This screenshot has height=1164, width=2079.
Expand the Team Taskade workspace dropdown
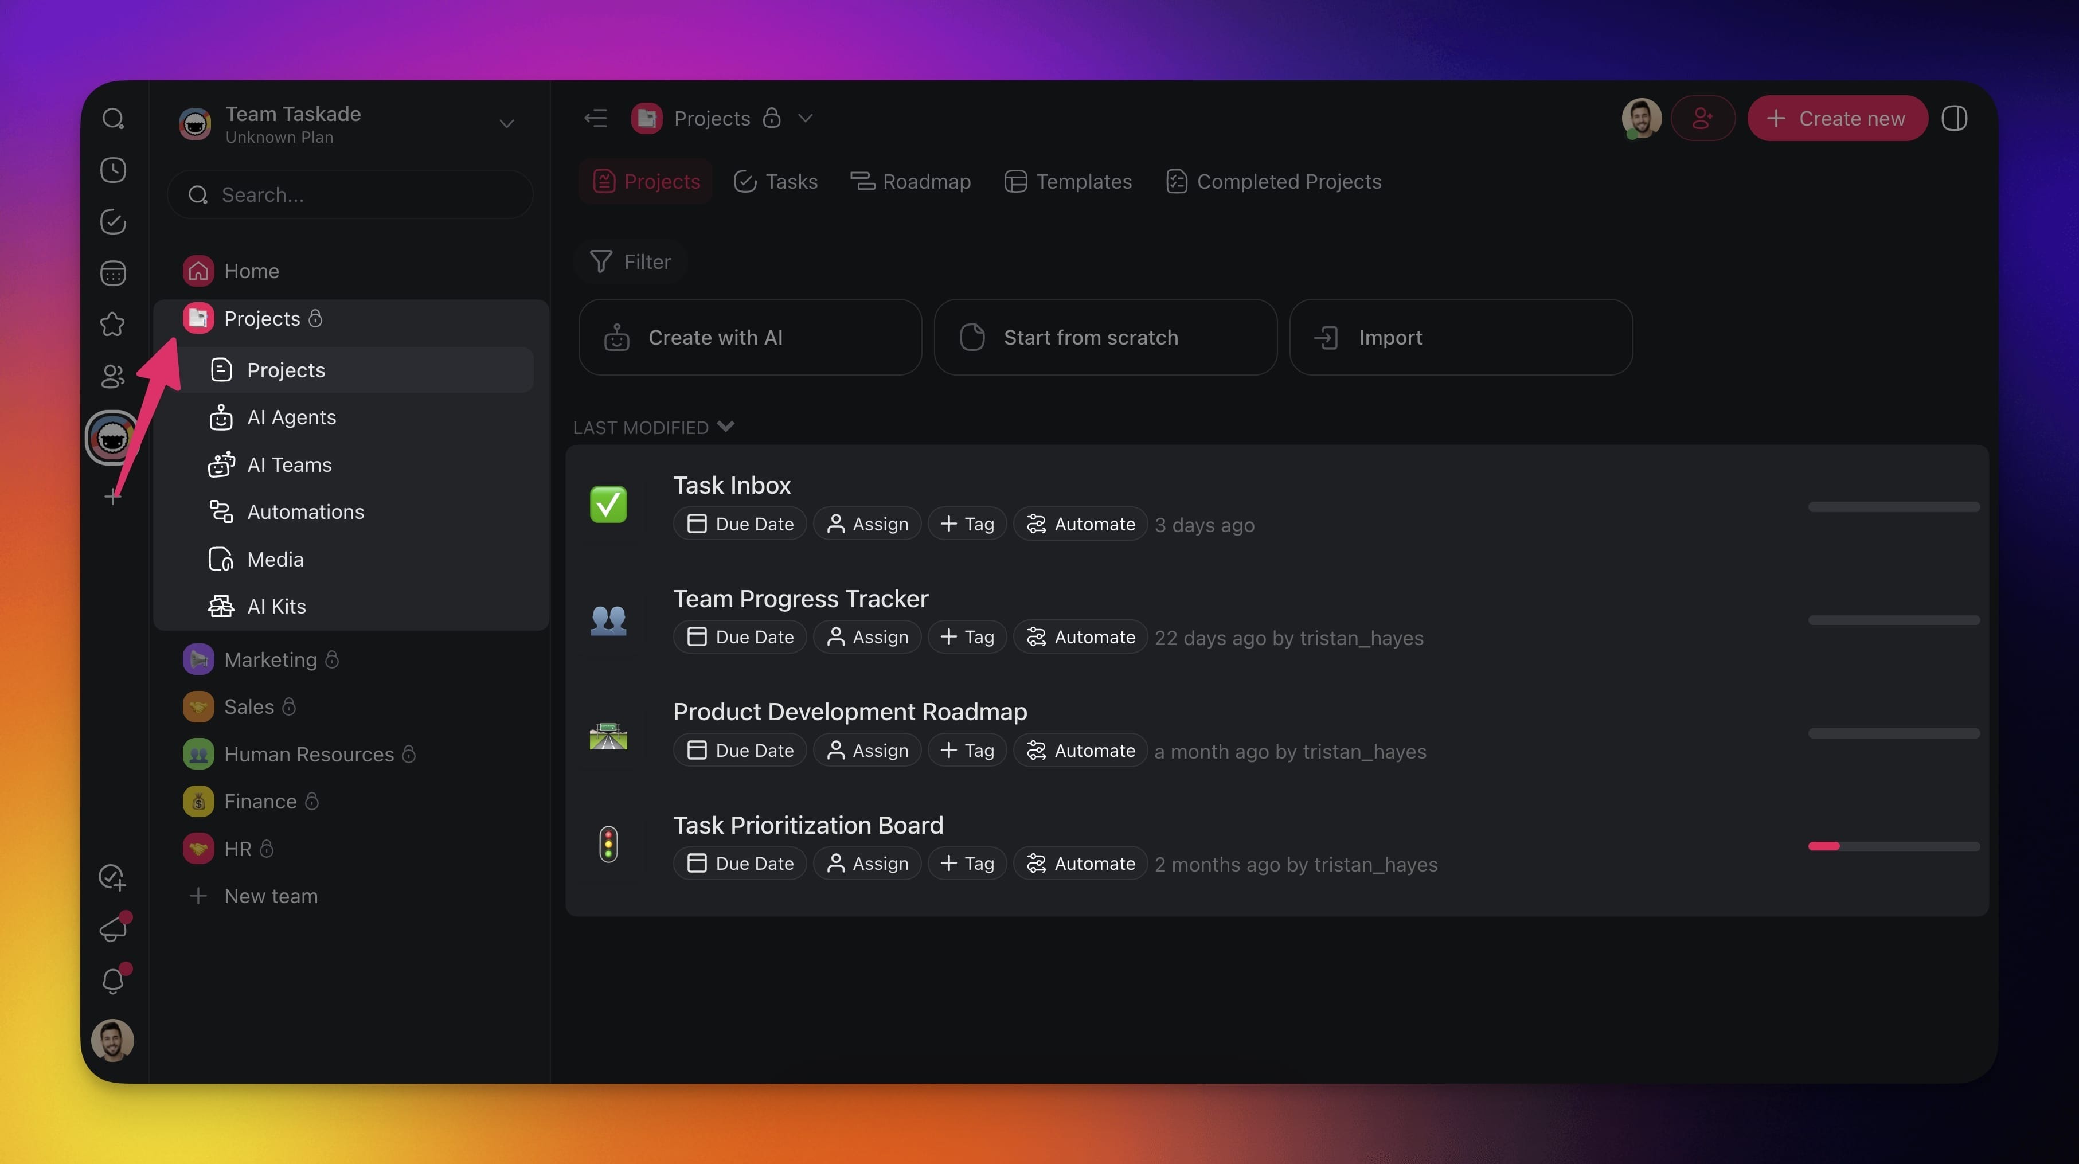click(506, 123)
